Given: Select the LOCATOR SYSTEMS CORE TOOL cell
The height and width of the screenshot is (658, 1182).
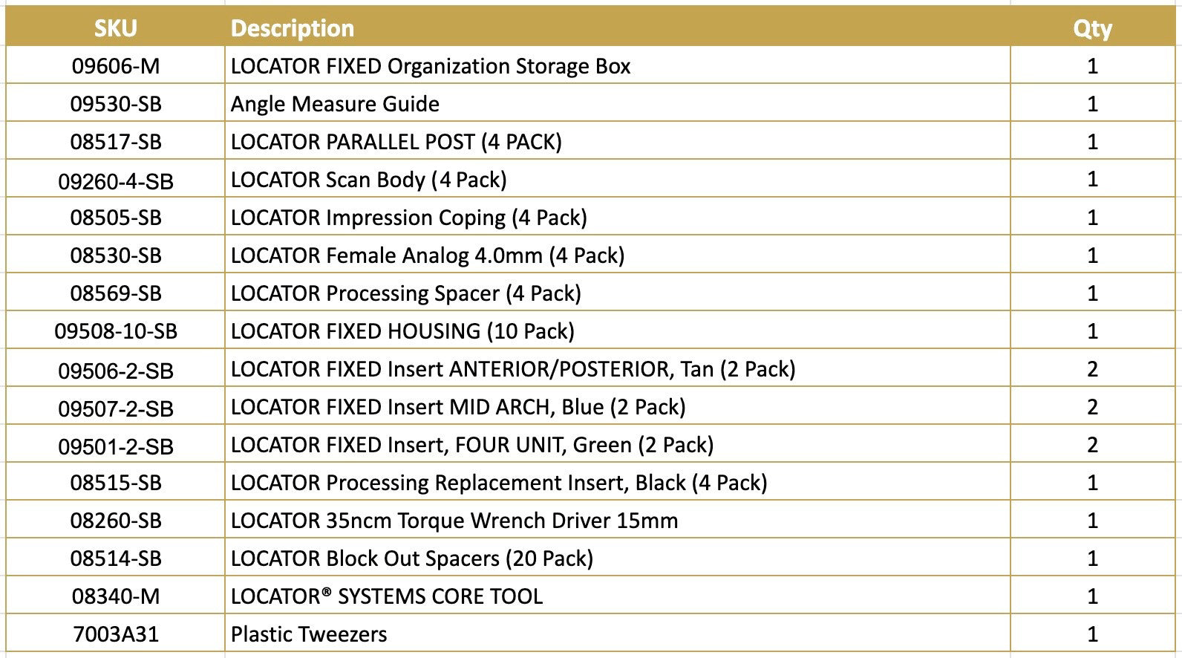Looking at the screenshot, I should pyautogui.click(x=386, y=596).
